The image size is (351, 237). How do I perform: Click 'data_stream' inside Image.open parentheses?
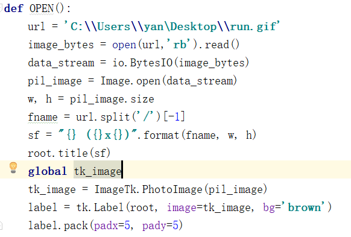(x=200, y=81)
